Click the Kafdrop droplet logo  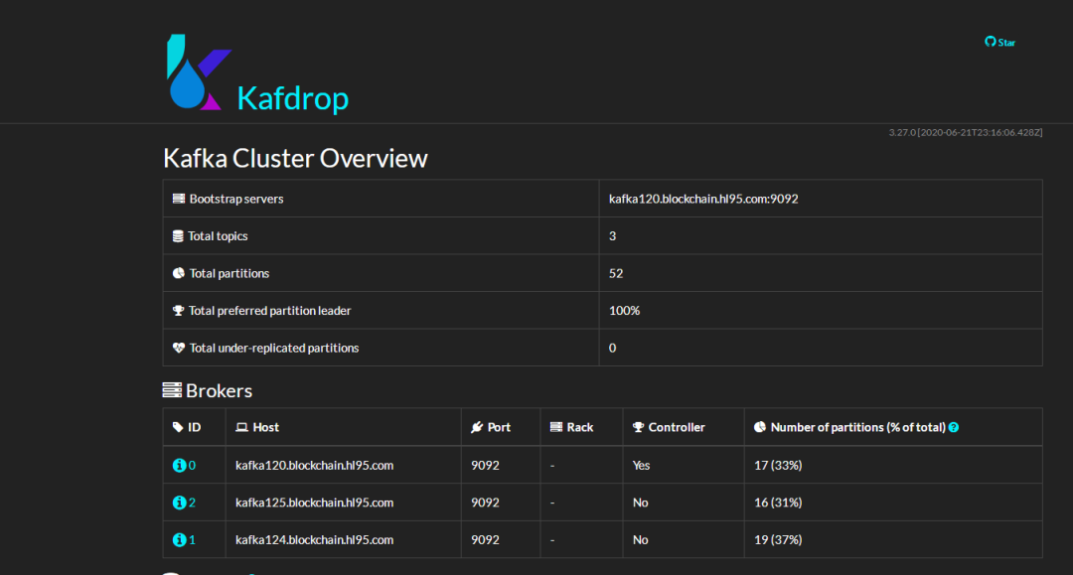click(199, 72)
